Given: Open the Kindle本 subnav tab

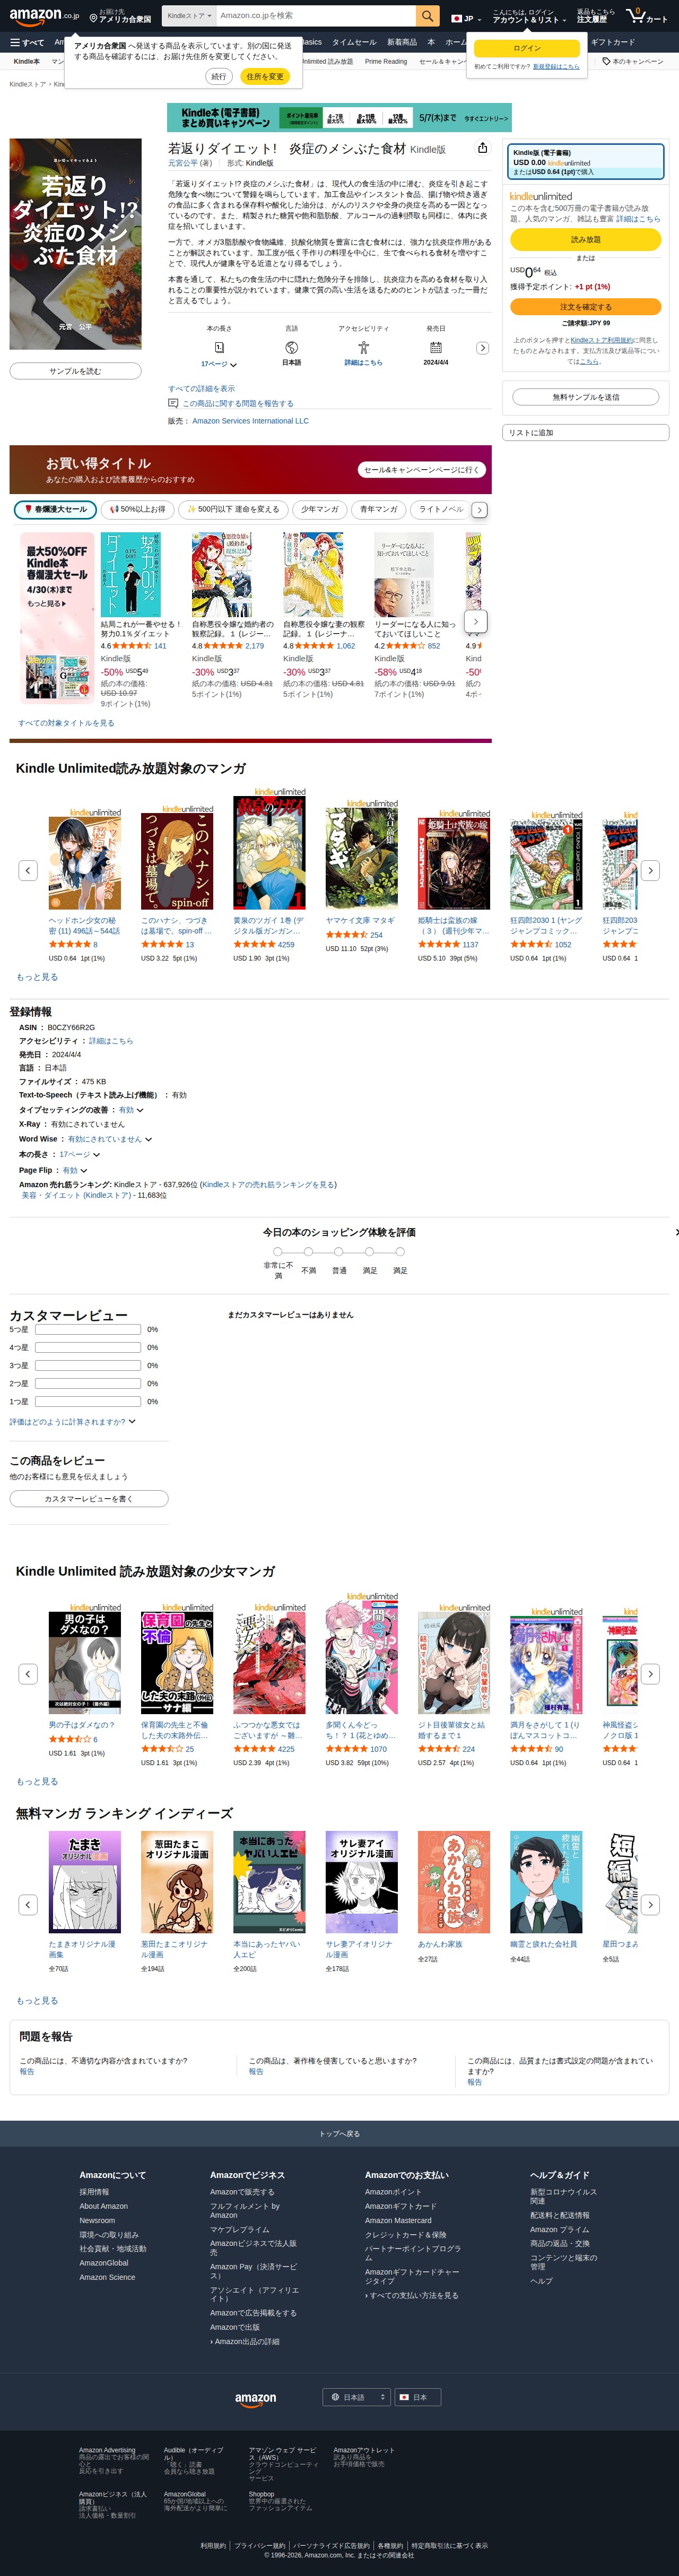Looking at the screenshot, I should tap(27, 61).
